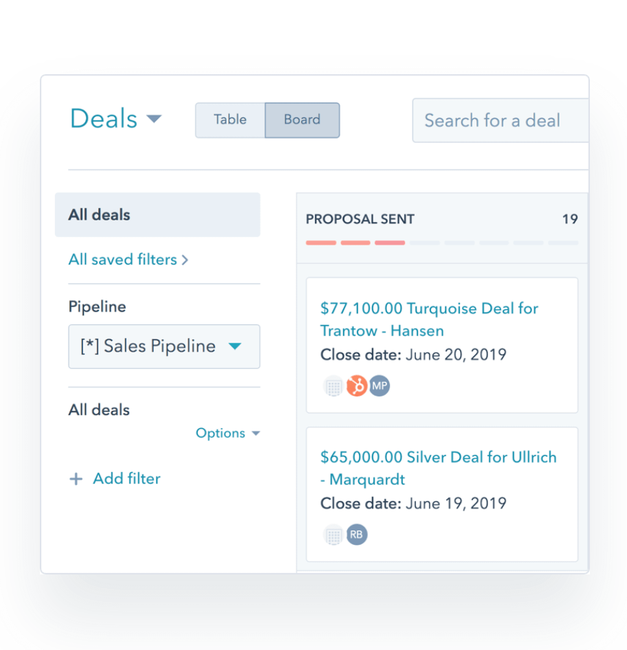Switch to Board view

(302, 120)
